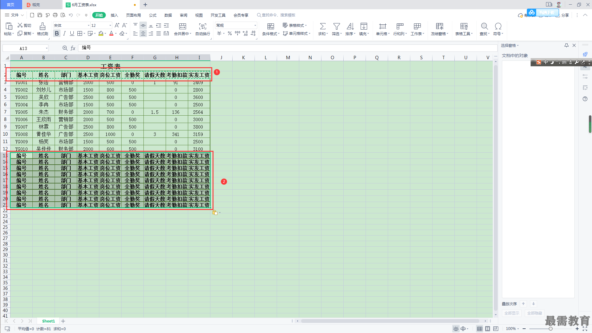Viewport: 592px width, 333px height.
Task: Toggle horizontal center alignment
Action: [143, 33]
